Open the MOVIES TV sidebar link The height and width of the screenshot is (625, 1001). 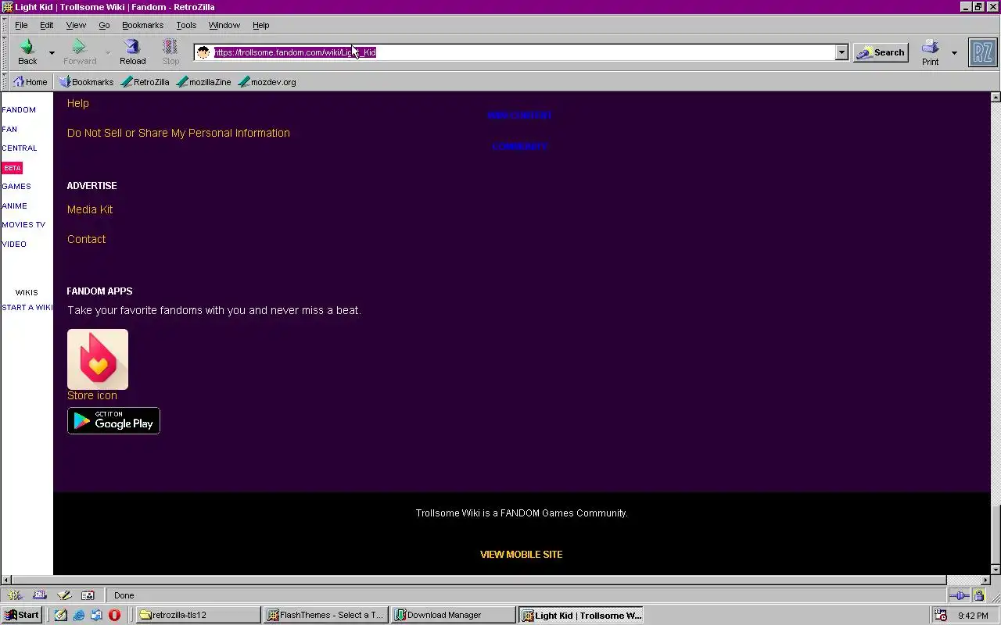point(23,225)
